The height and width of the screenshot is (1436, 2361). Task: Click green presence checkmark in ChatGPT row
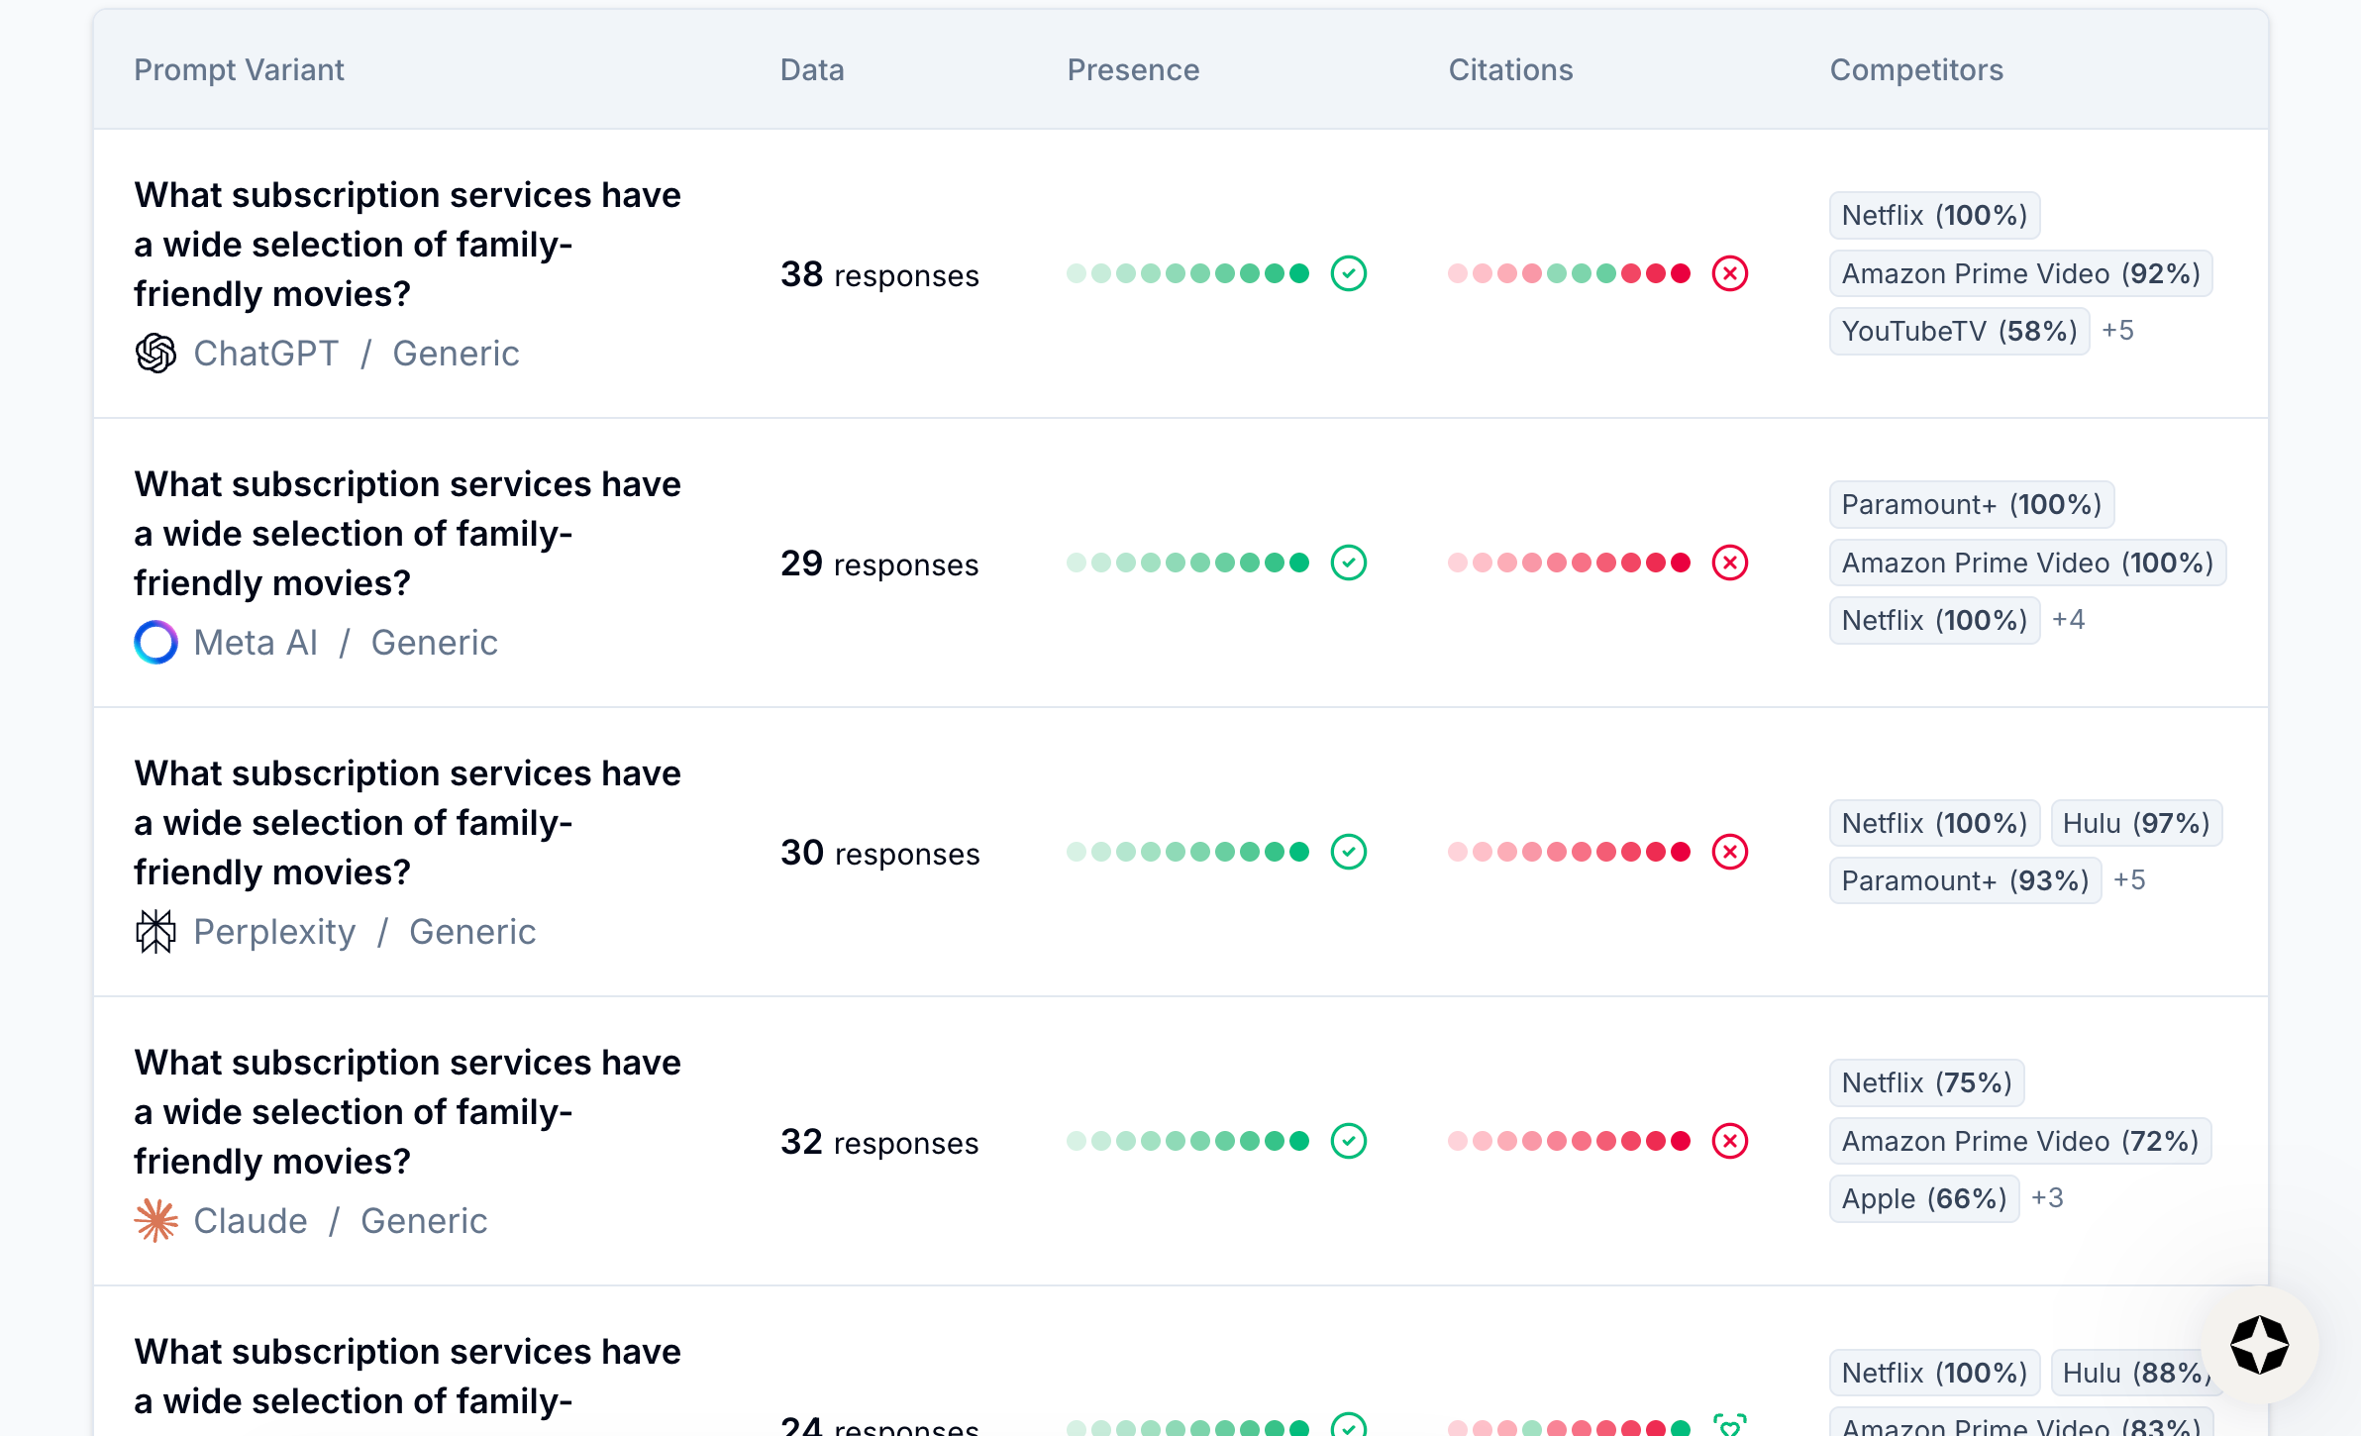1348,273
